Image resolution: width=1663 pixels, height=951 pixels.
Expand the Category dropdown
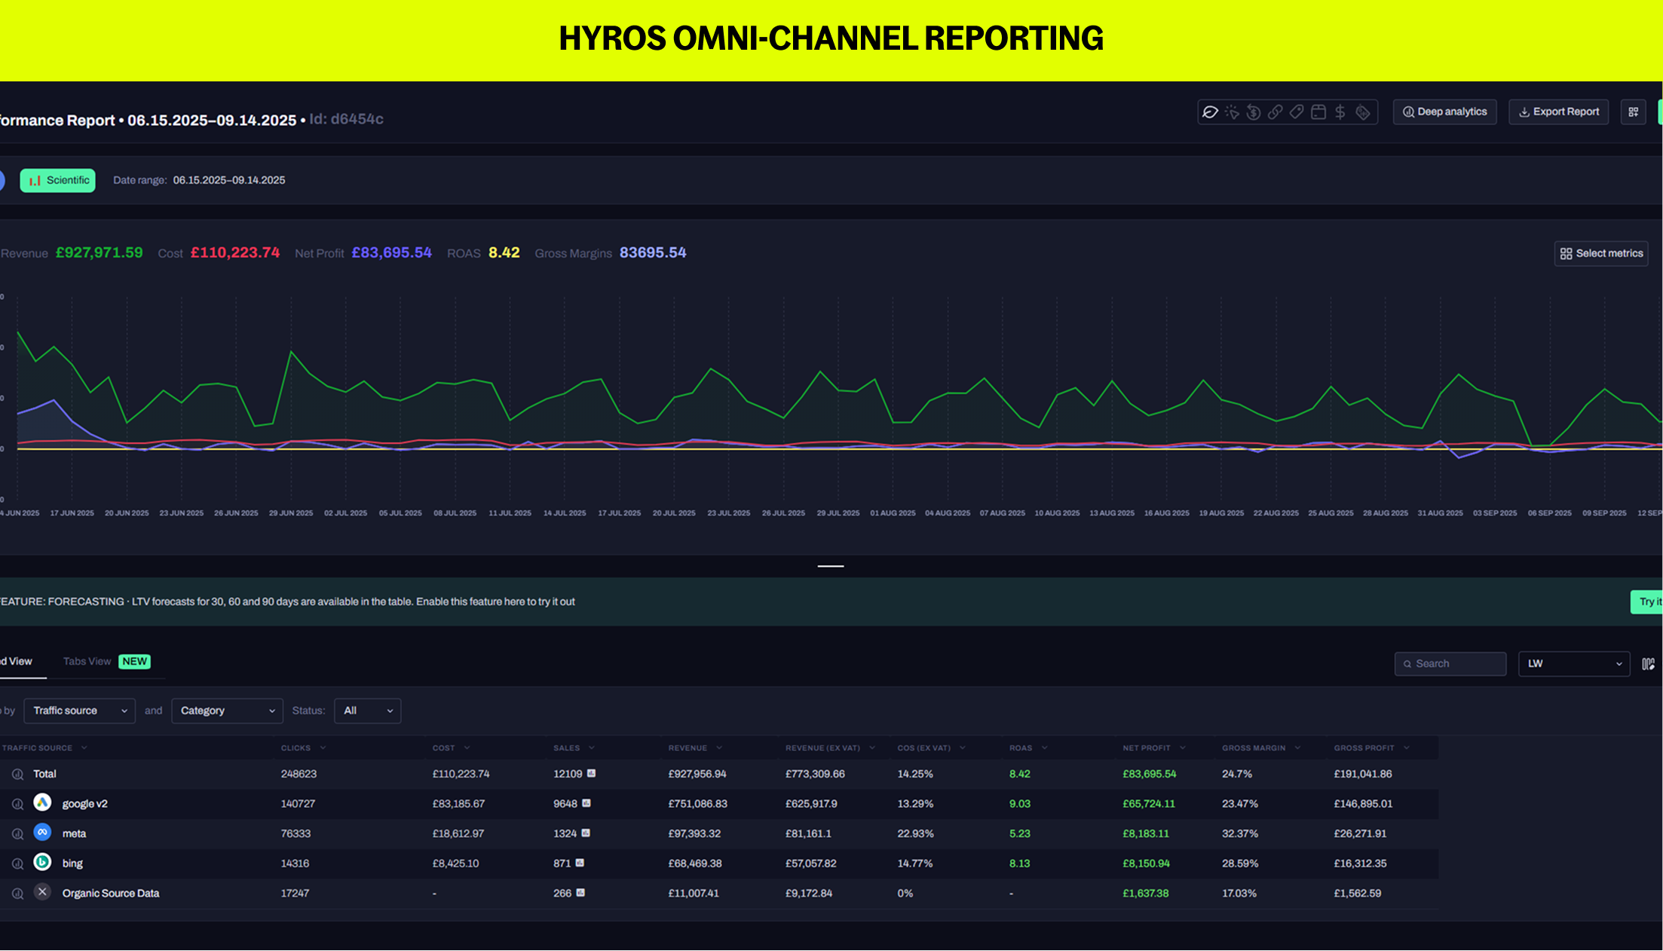click(227, 711)
